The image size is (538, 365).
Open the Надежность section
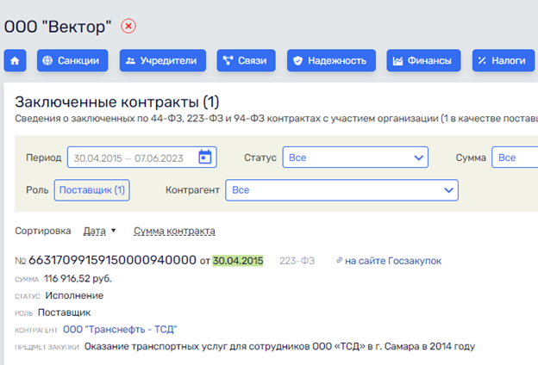(x=331, y=60)
